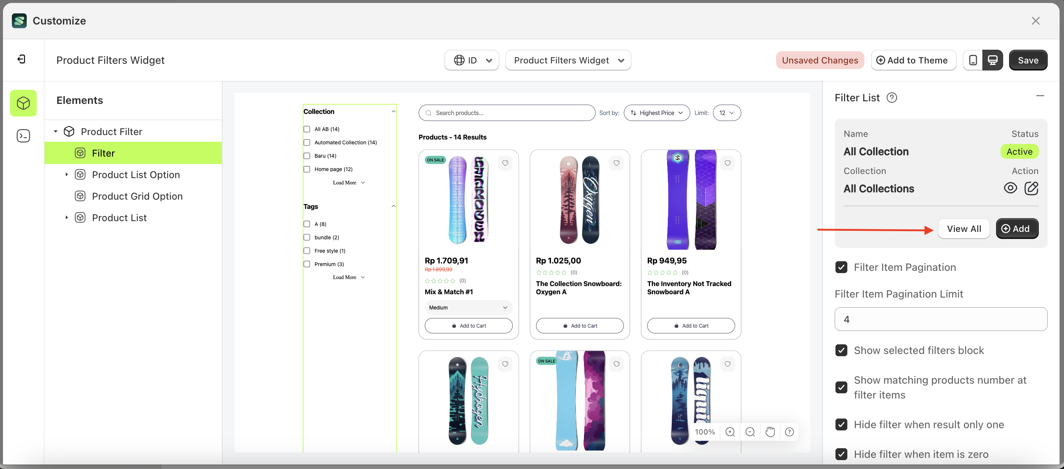
Task: Uncheck the Filter Item Pagination option
Action: point(841,268)
